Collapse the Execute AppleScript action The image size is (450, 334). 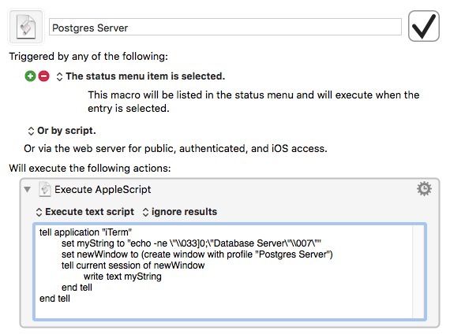tap(28, 189)
